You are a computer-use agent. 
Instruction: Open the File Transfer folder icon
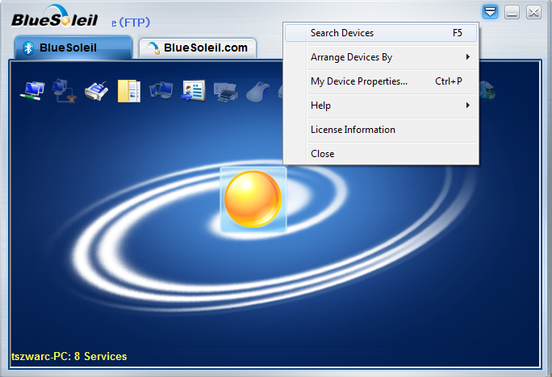[129, 91]
